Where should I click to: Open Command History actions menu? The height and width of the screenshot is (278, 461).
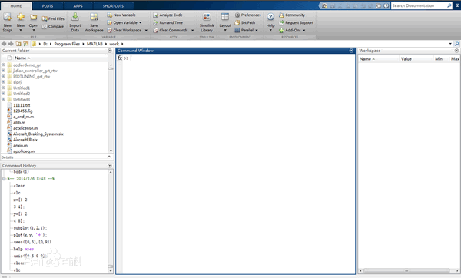click(x=110, y=166)
